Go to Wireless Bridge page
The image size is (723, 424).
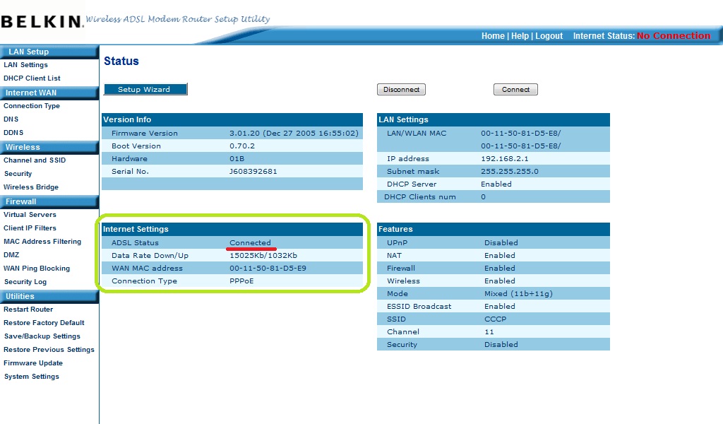pyautogui.click(x=31, y=187)
